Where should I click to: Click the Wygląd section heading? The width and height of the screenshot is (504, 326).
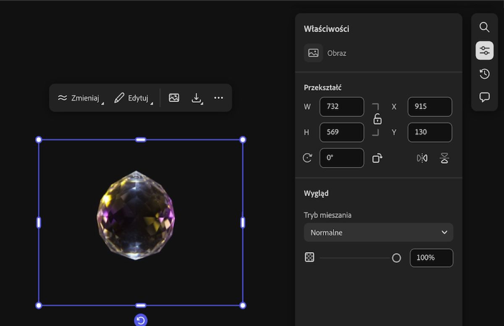tap(316, 193)
